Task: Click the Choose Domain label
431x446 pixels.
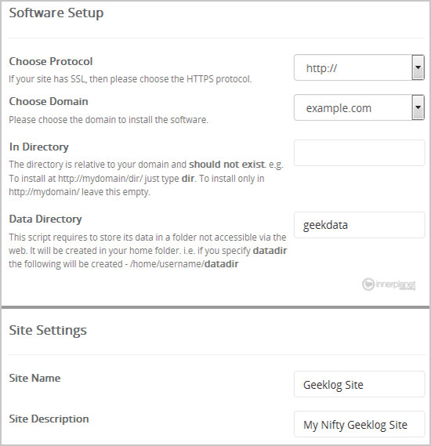Action: pyautogui.click(x=49, y=102)
